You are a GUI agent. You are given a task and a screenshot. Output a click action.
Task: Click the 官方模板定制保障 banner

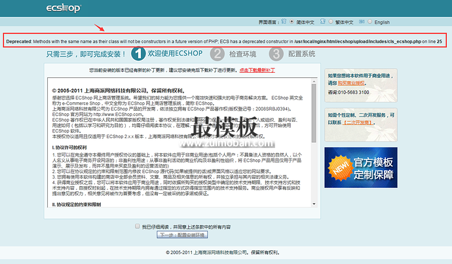click(361, 168)
